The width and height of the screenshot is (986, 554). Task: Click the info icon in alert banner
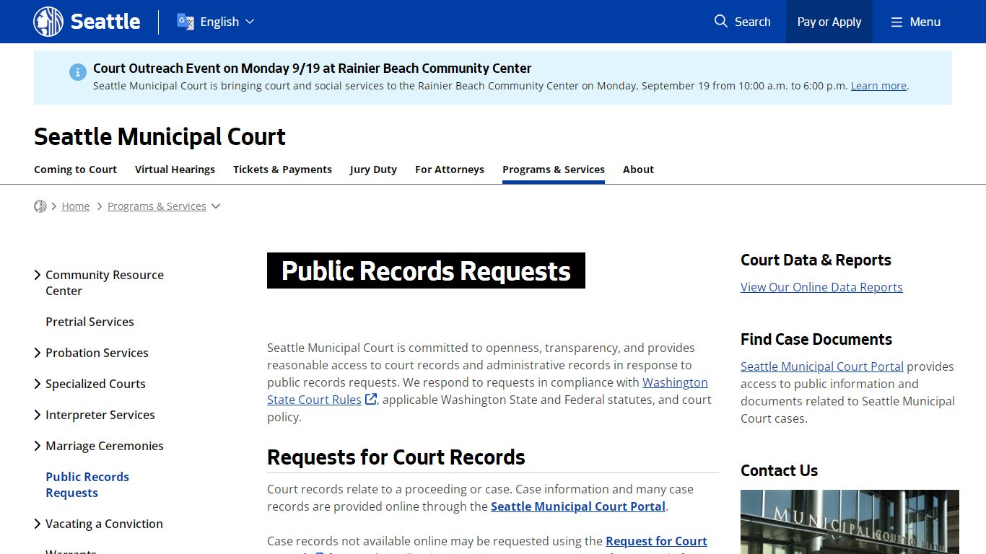[78, 72]
